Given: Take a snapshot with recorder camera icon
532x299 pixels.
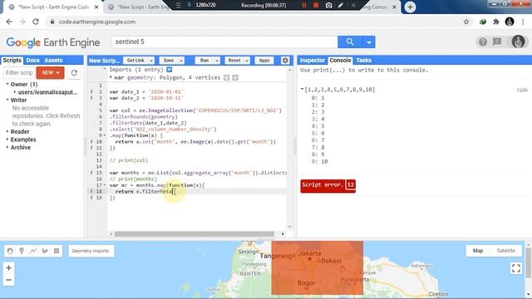Looking at the screenshot, I should [328, 5].
